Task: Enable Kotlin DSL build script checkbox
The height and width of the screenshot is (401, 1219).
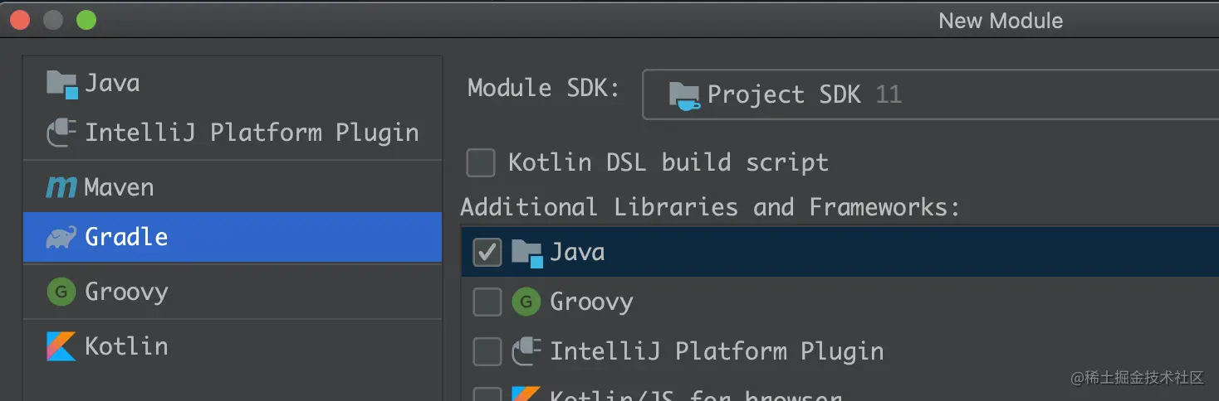Action: (481, 163)
